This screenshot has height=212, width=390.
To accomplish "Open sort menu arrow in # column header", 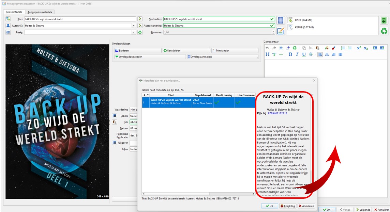I will (148, 95).
